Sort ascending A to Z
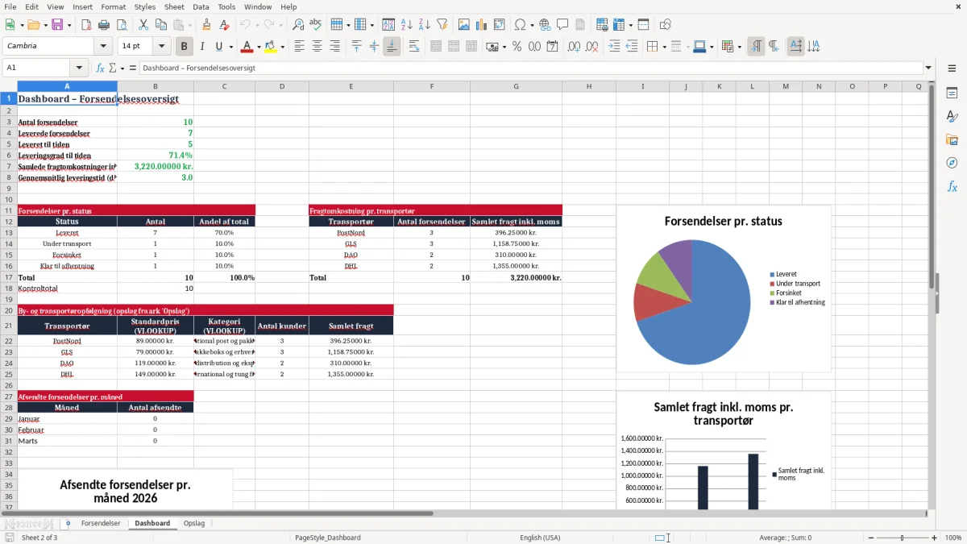Viewport: 967px width, 544px height. coord(407,25)
